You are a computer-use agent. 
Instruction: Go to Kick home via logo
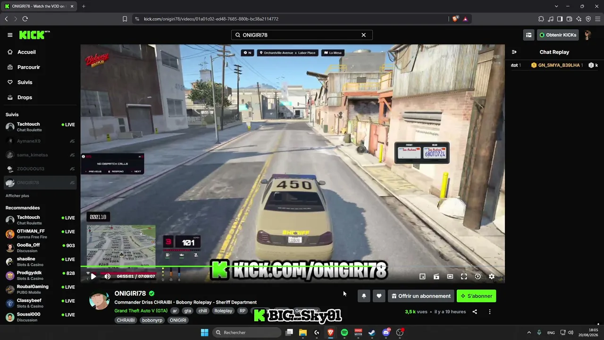pos(34,34)
